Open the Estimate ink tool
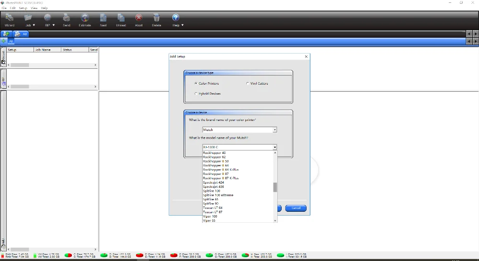The height and width of the screenshot is (261, 479). (x=85, y=18)
